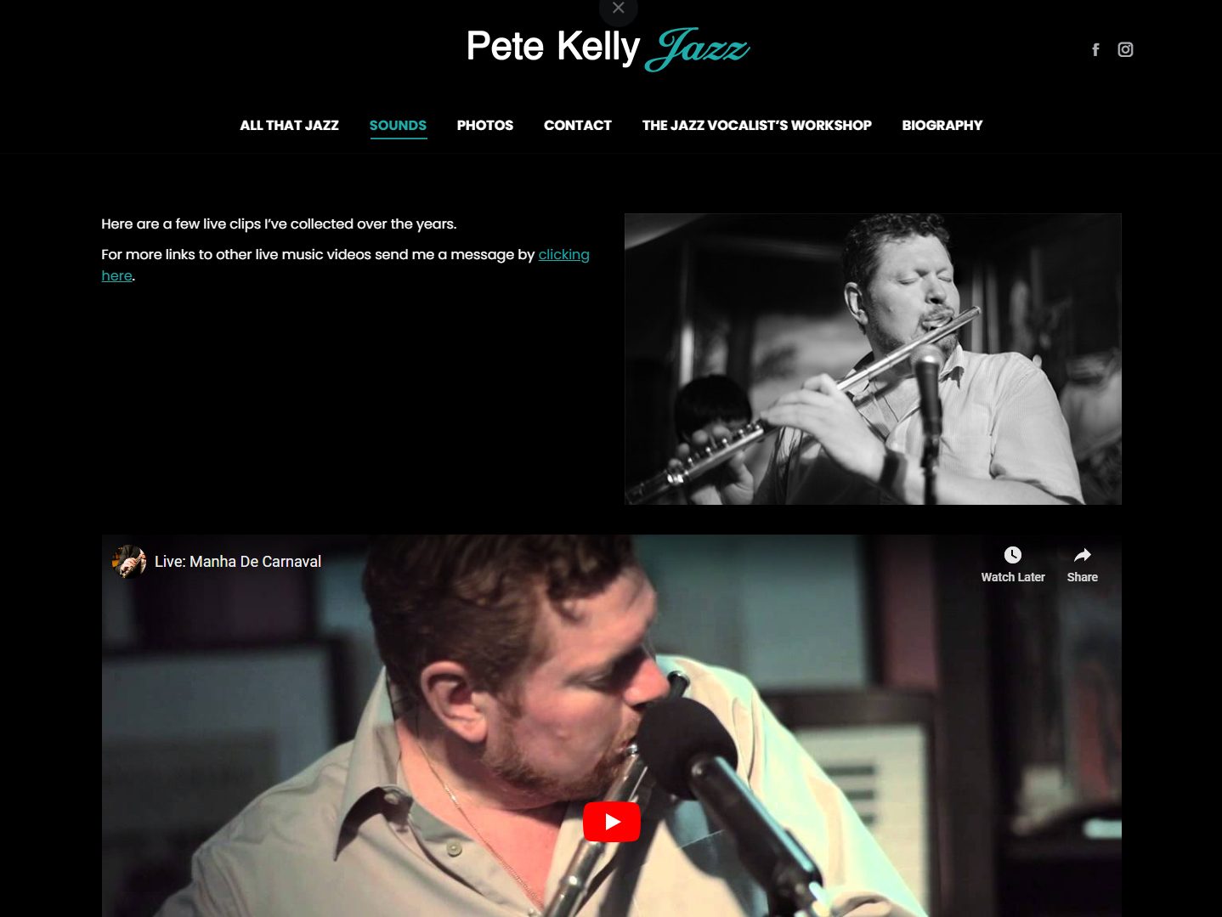Navigate to the CONTACT page
1222x917 pixels.
578,126
